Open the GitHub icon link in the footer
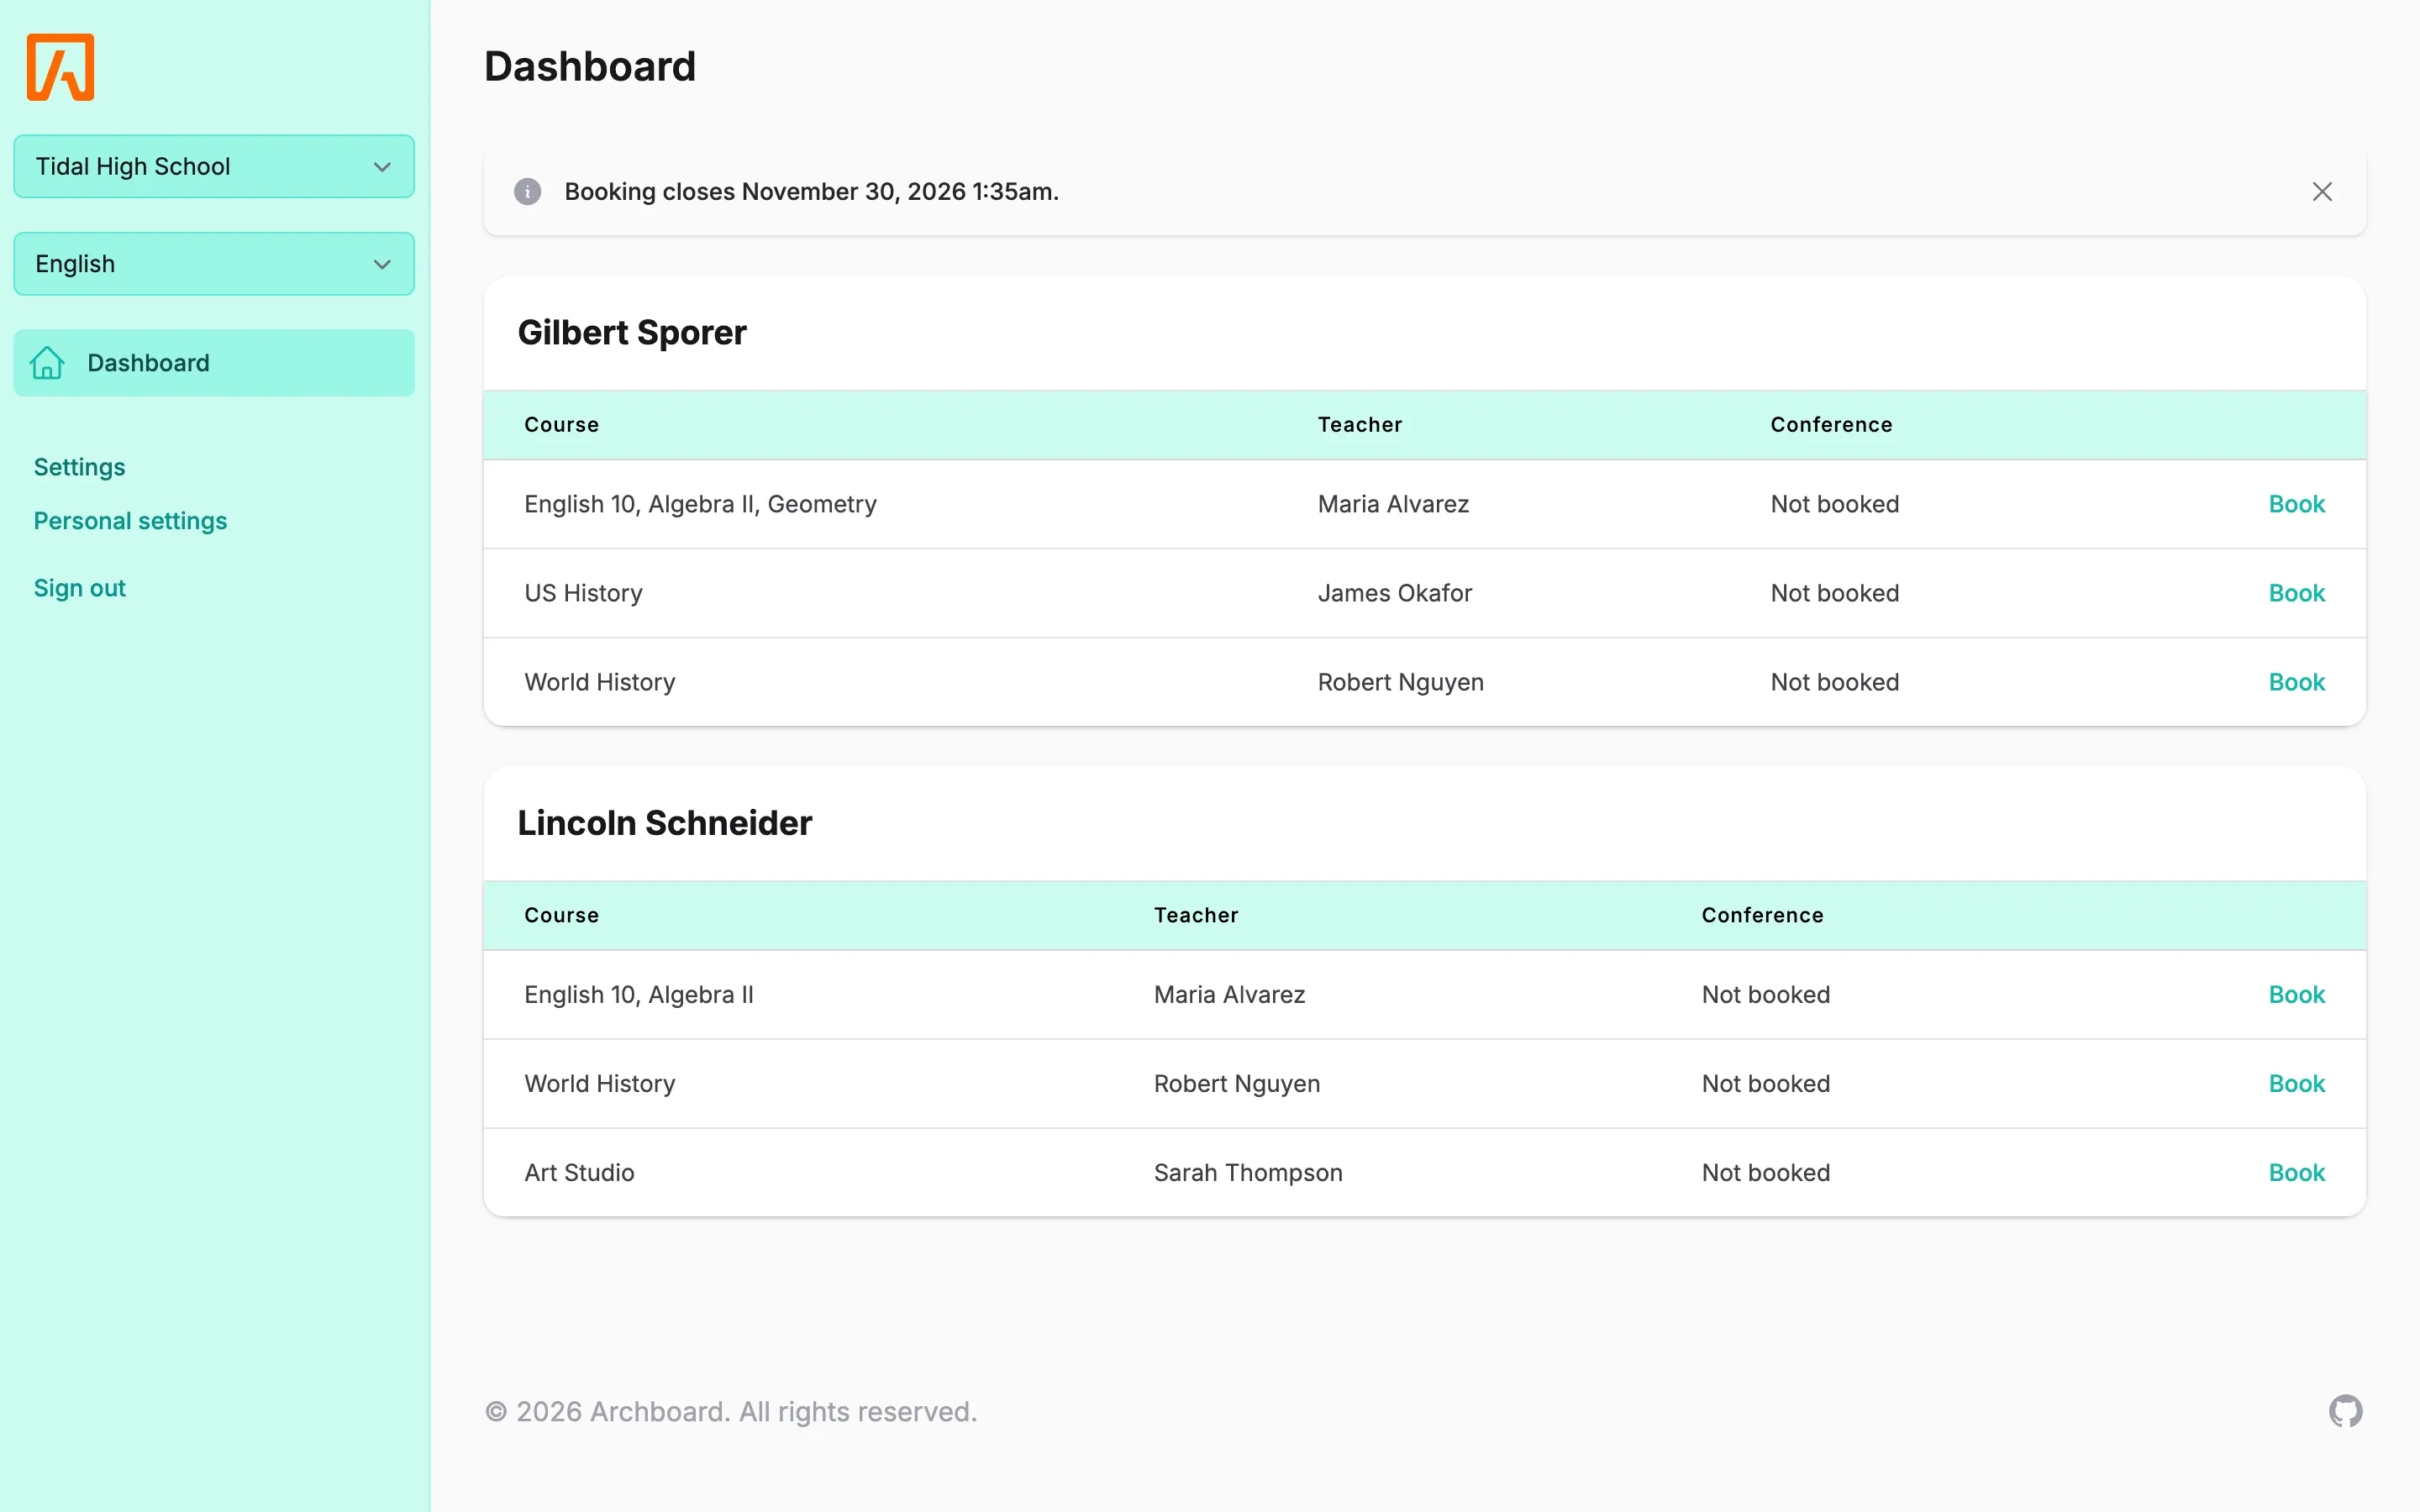Viewport: 2420px width, 1512px height. [2345, 1411]
